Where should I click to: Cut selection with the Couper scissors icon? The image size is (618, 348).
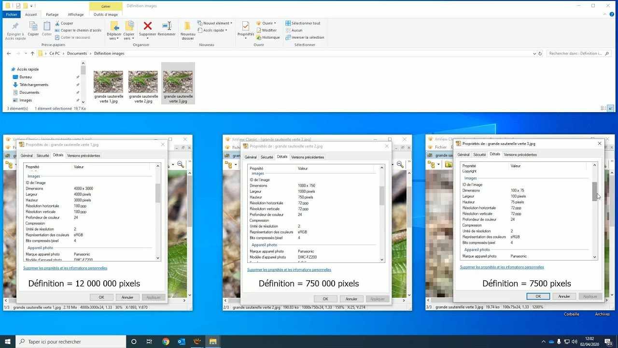point(64,23)
